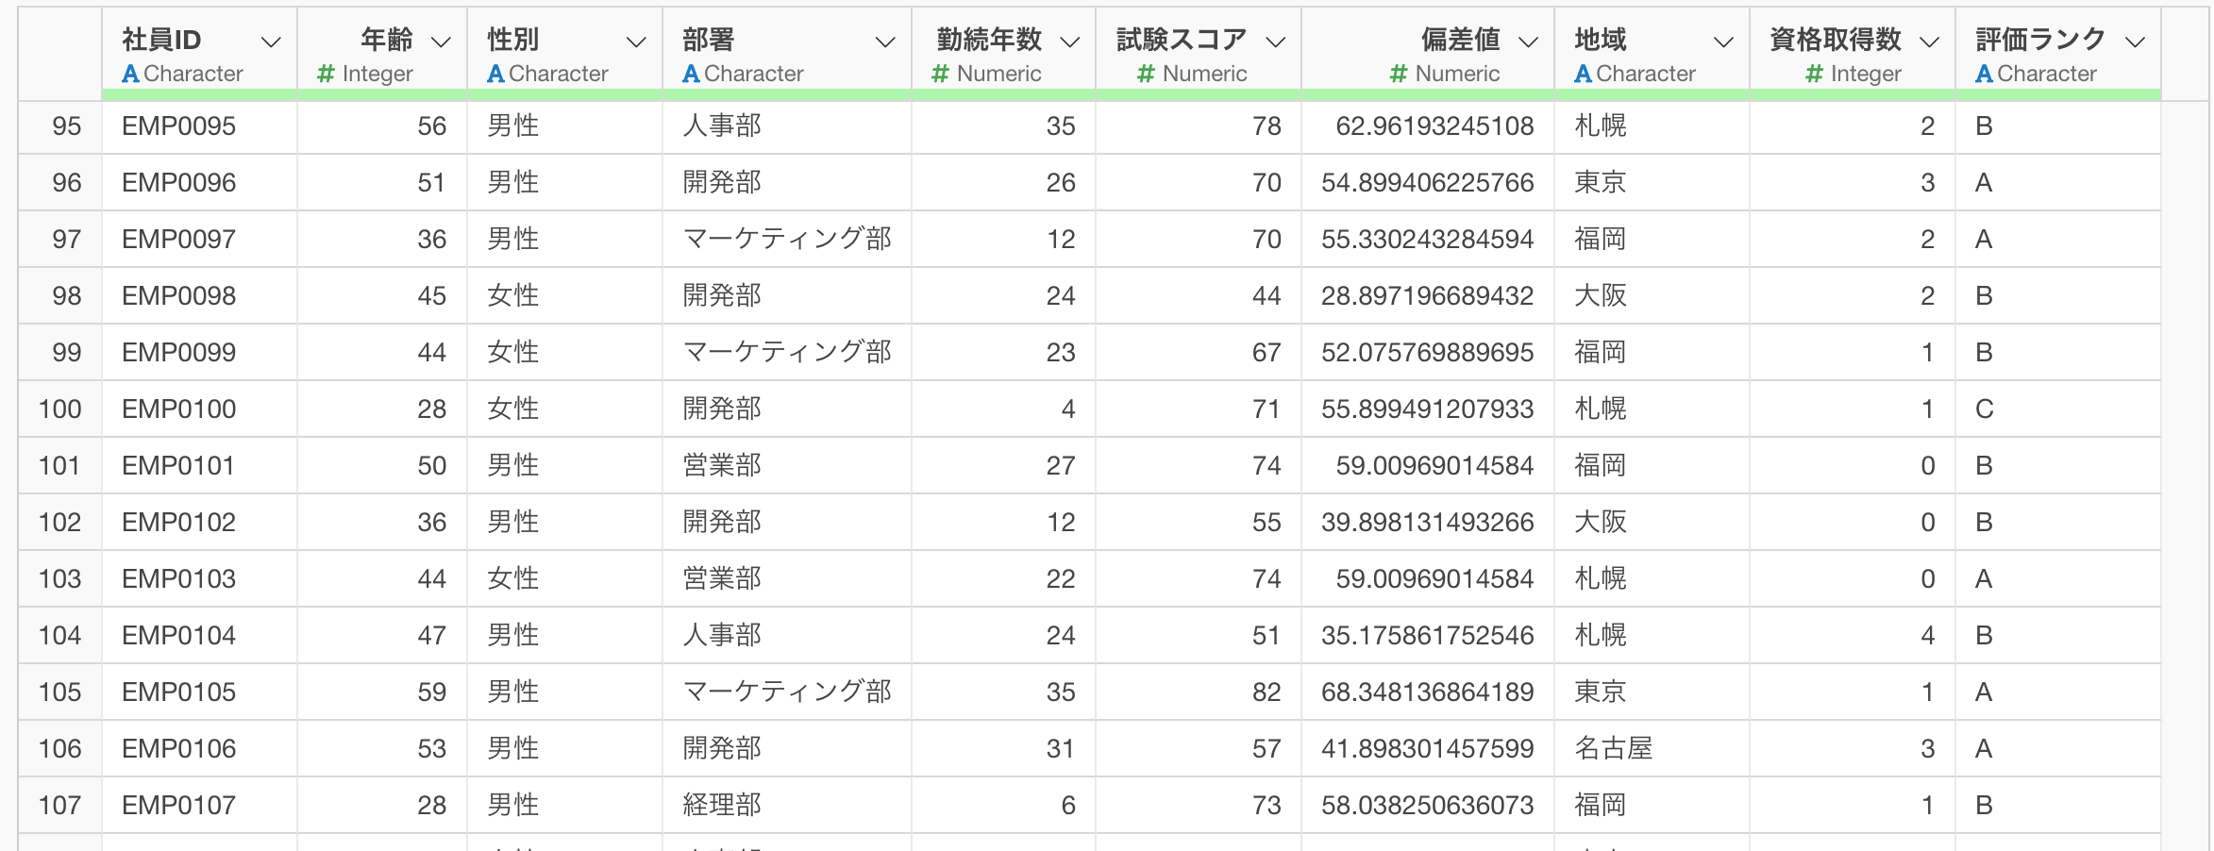Select the 経理部 department cell
The width and height of the screenshot is (2214, 851).
[722, 805]
